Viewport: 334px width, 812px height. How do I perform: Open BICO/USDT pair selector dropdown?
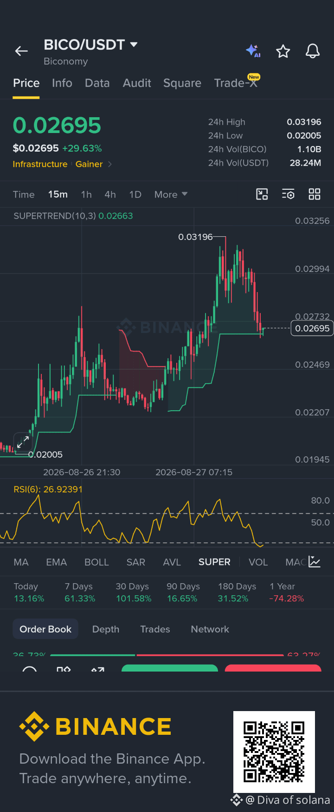(90, 45)
